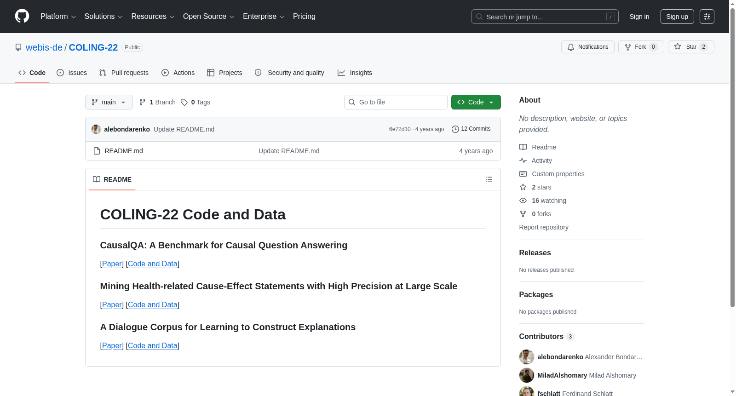Focus the Search or jump to field
This screenshot has width=736, height=396.
point(545,17)
